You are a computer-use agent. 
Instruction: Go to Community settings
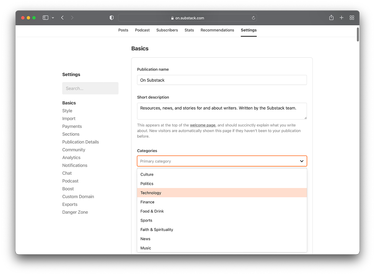74,150
